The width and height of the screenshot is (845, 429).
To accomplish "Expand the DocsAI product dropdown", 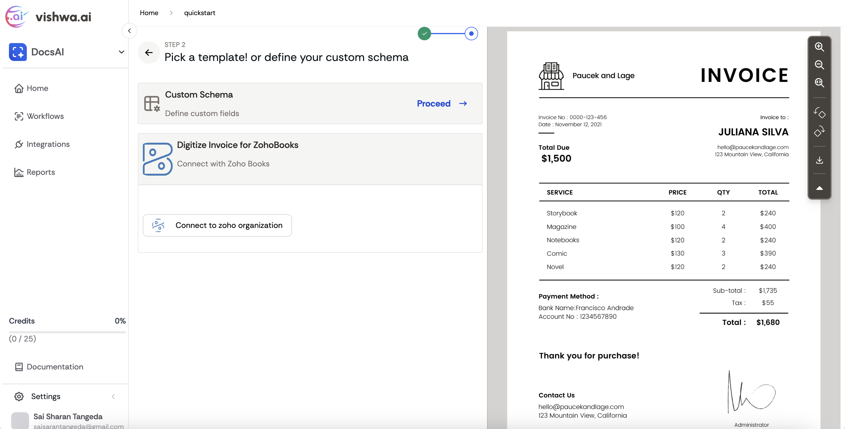I will pos(121,52).
